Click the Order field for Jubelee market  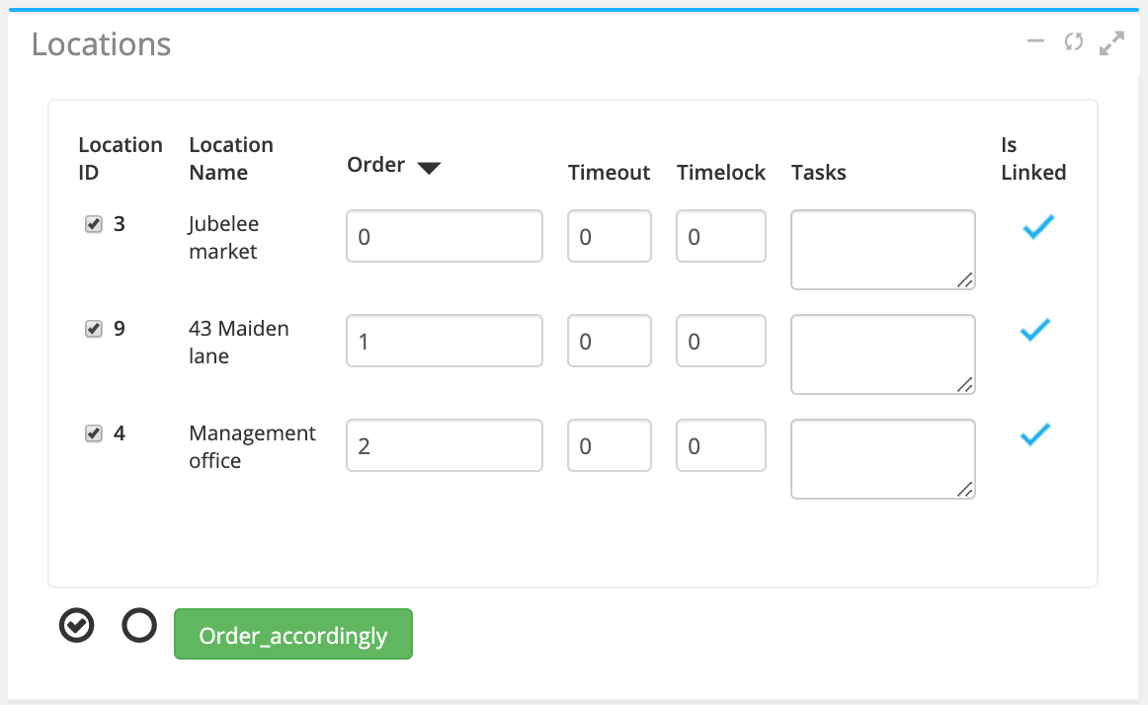pos(445,236)
